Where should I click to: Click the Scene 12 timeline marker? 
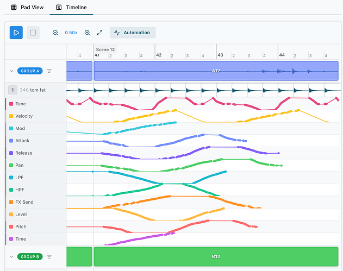pos(105,49)
